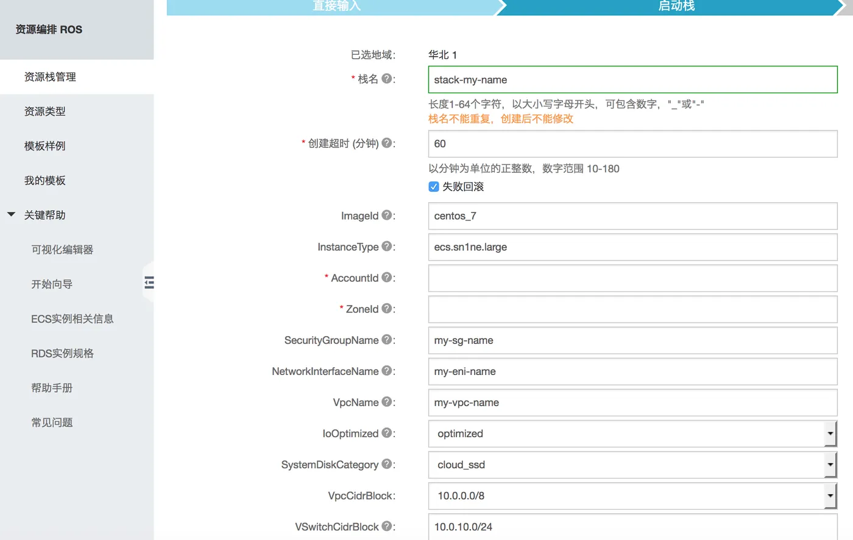Collapse the 关键帮助 section arrow
Image resolution: width=853 pixels, height=540 pixels.
[11, 214]
